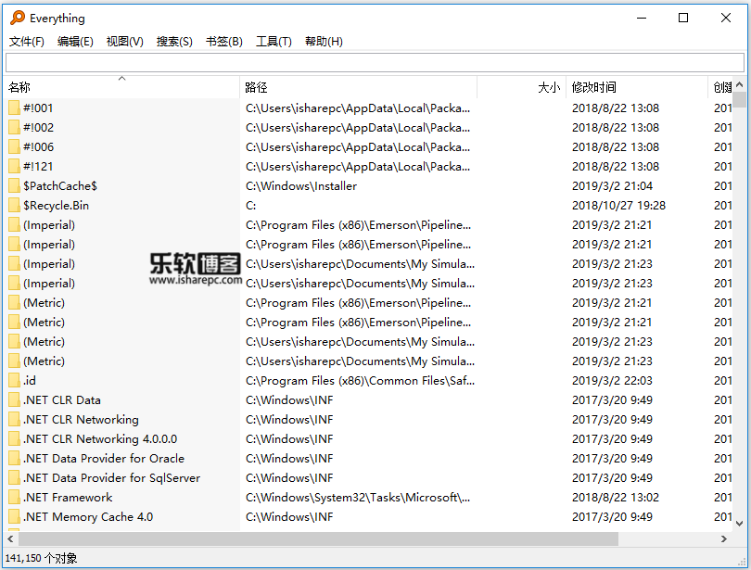Click path C:\Windows\Installer

301,186
